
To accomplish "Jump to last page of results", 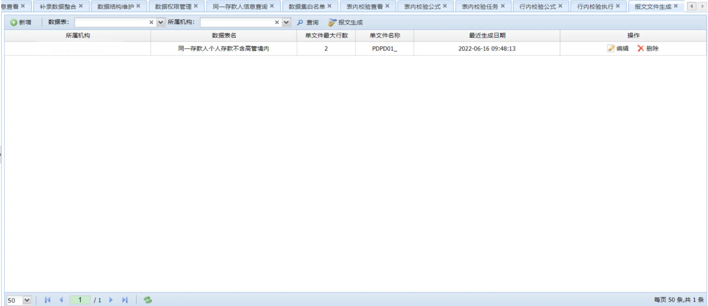I will (x=125, y=300).
